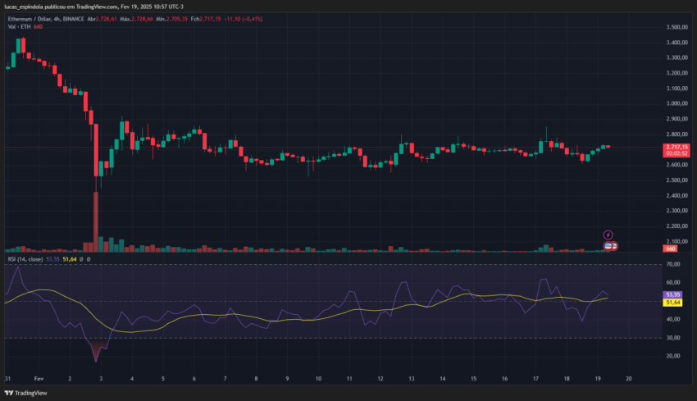Click the 4h timeframe in chart title
Viewport: 697px width, 401px height.
click(x=56, y=19)
